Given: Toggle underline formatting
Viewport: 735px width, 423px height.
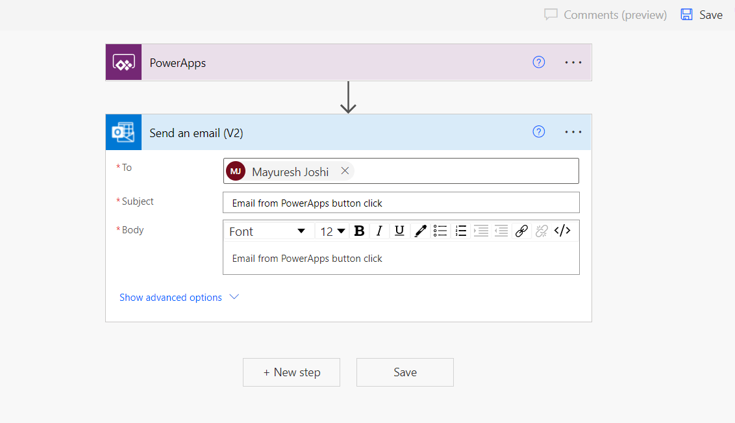Looking at the screenshot, I should click(x=399, y=231).
